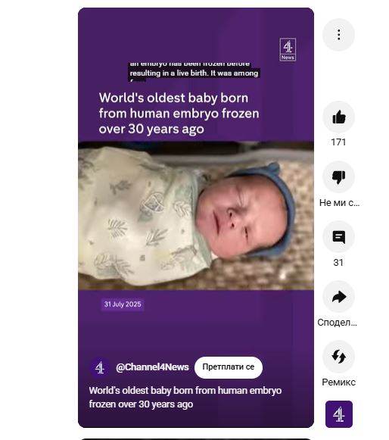The height and width of the screenshot is (440, 389).
Task: Click the 171 likes count
Action: (338, 142)
